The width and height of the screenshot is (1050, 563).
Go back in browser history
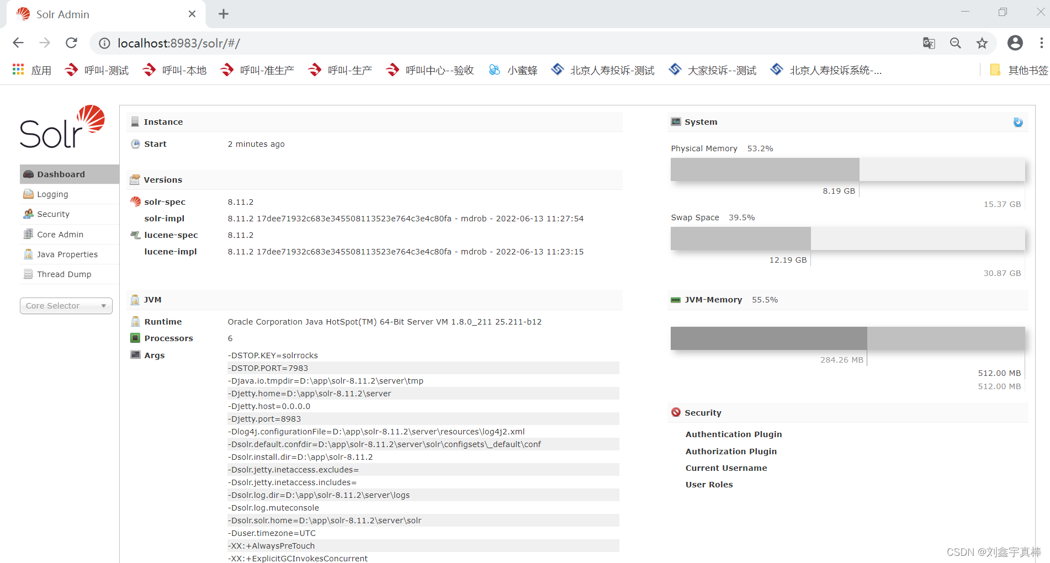point(18,43)
